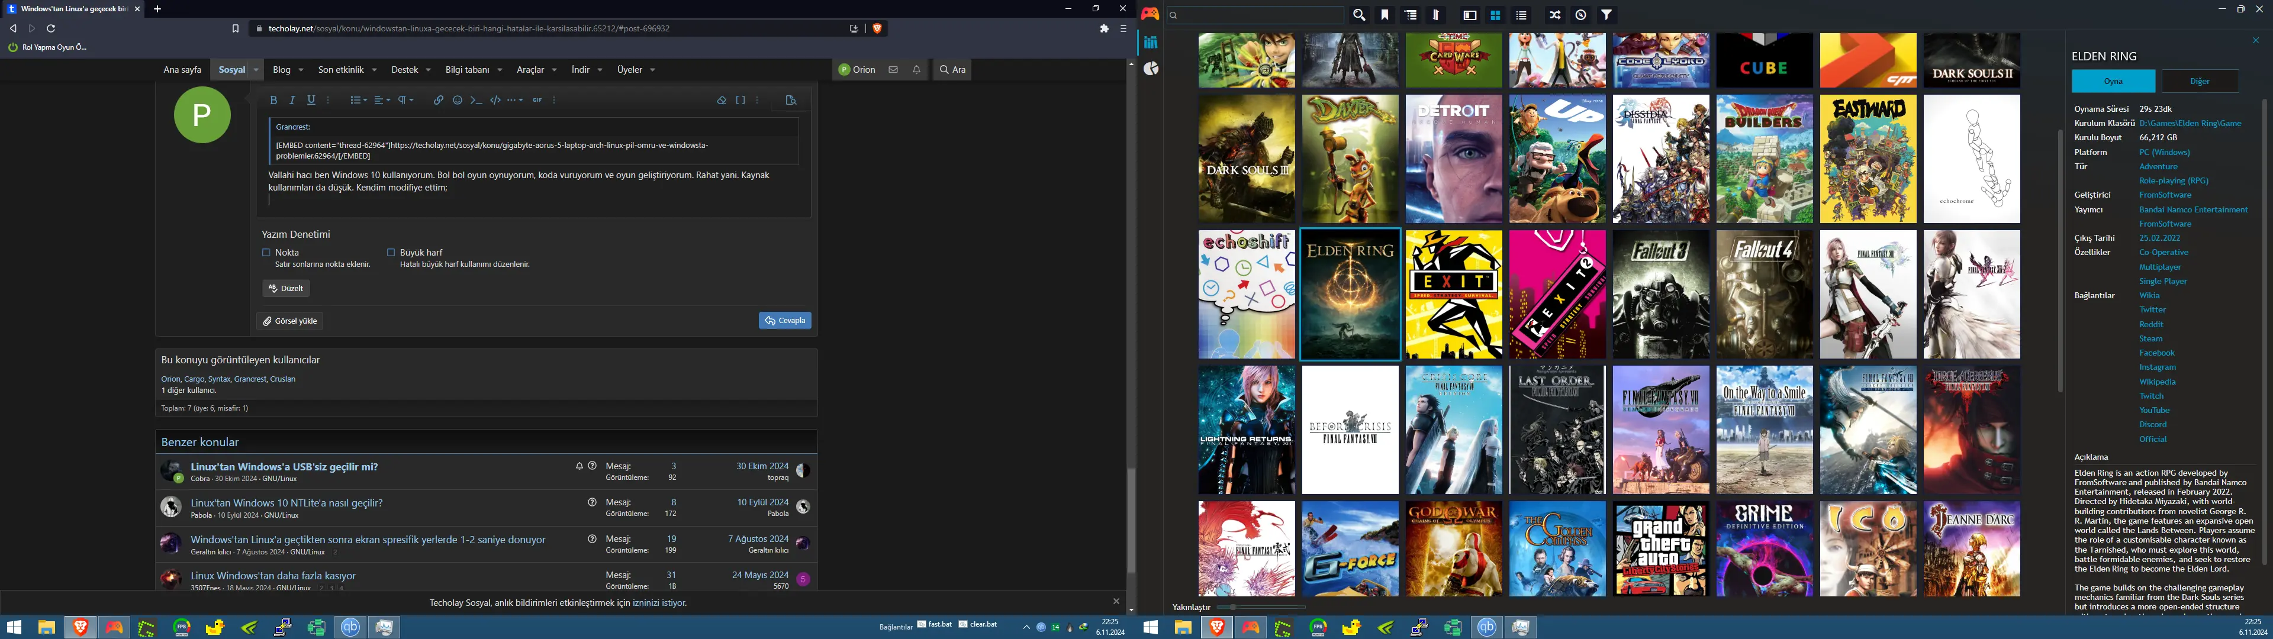Switch to the Windows'tan Linux'a browser tab
The height and width of the screenshot is (639, 2273).
73,9
